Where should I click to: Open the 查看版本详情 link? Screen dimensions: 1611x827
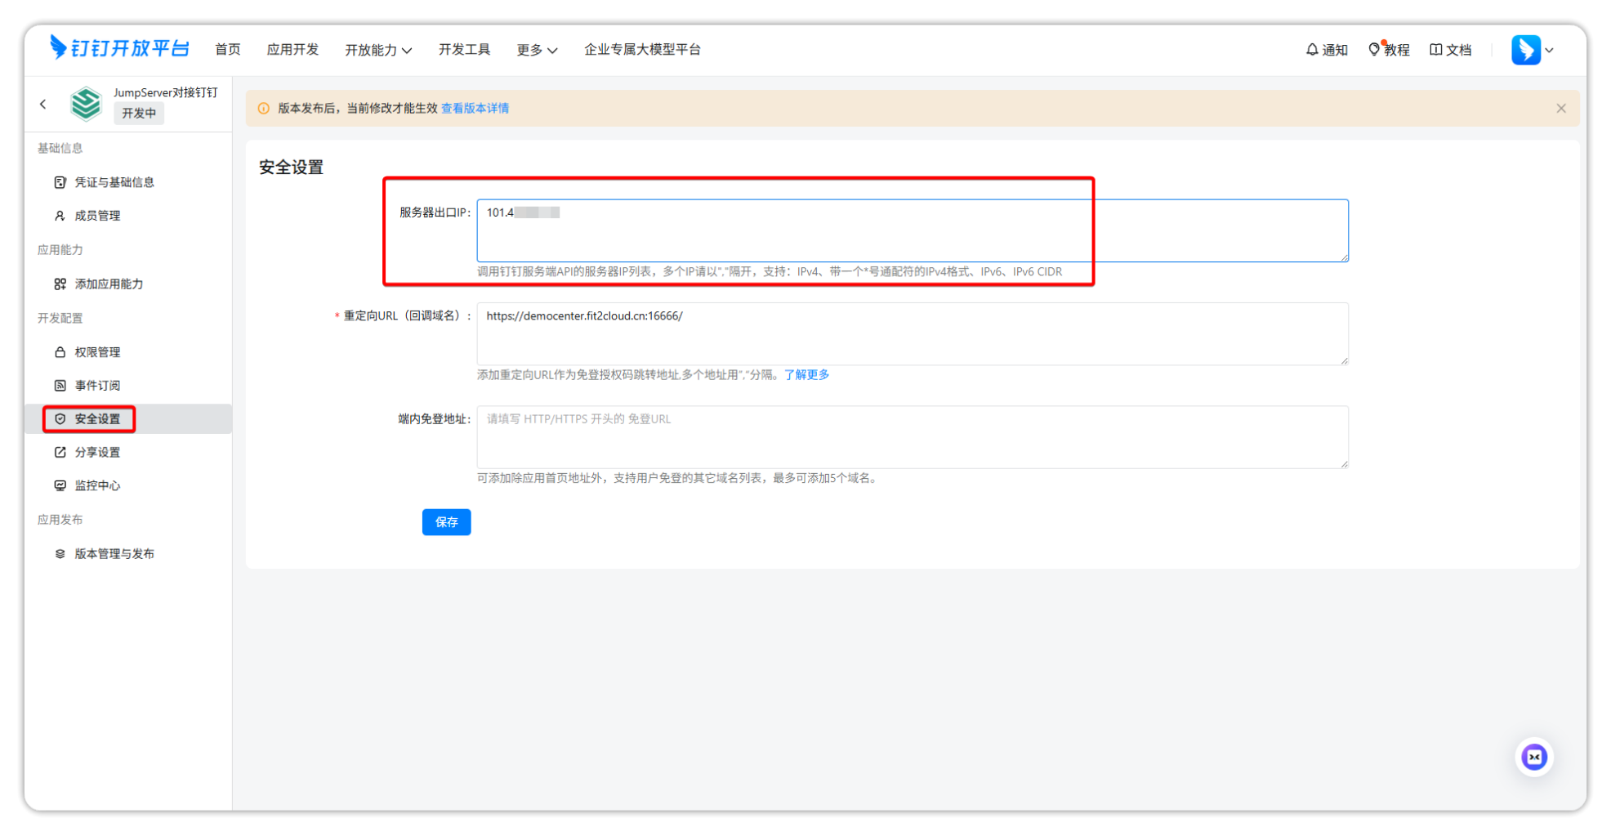coord(475,109)
